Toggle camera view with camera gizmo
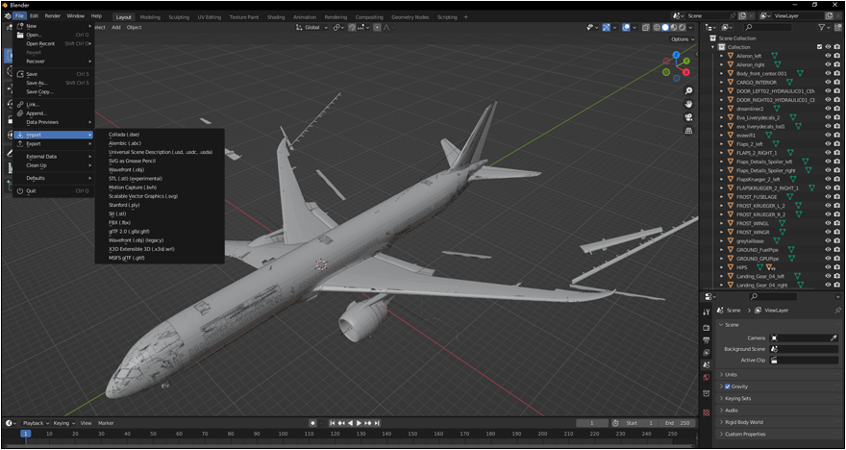This screenshot has height=450, width=846. (x=688, y=117)
